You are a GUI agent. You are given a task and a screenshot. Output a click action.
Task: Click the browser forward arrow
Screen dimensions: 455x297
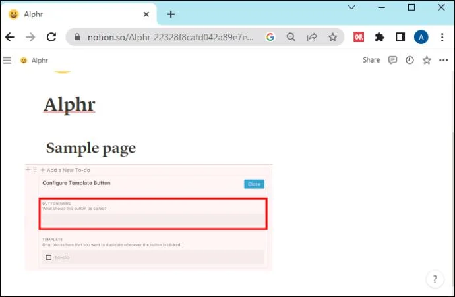30,37
